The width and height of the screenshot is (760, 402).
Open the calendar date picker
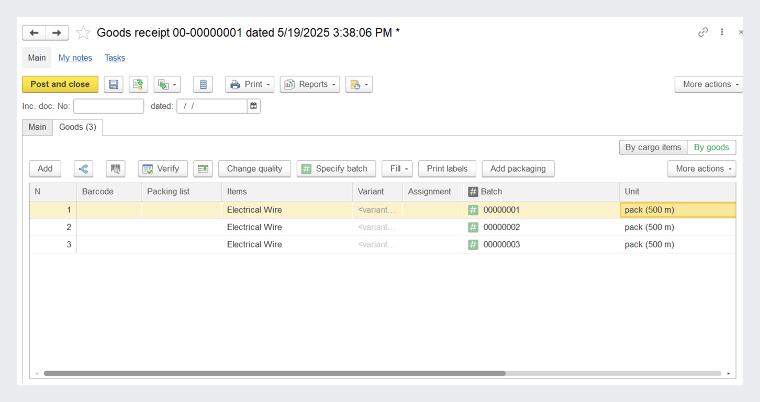coord(253,106)
